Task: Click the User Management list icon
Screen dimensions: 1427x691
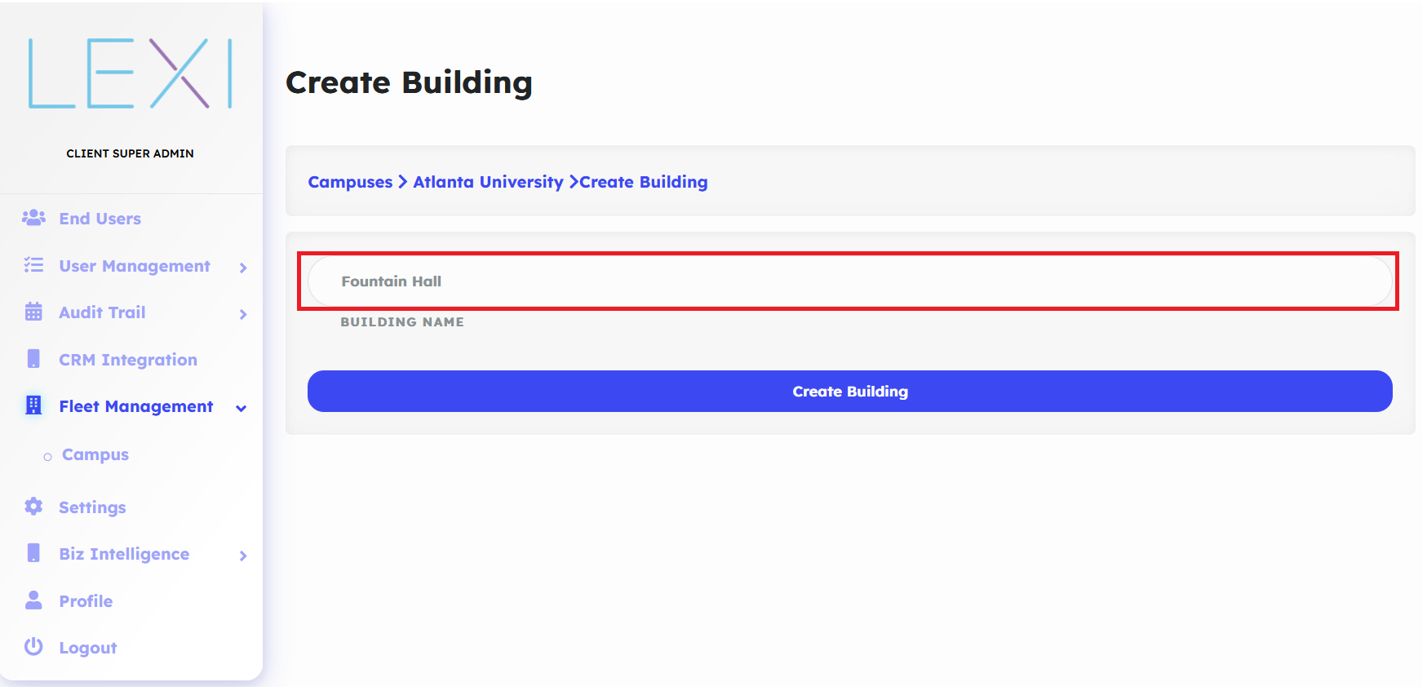Action: click(33, 265)
